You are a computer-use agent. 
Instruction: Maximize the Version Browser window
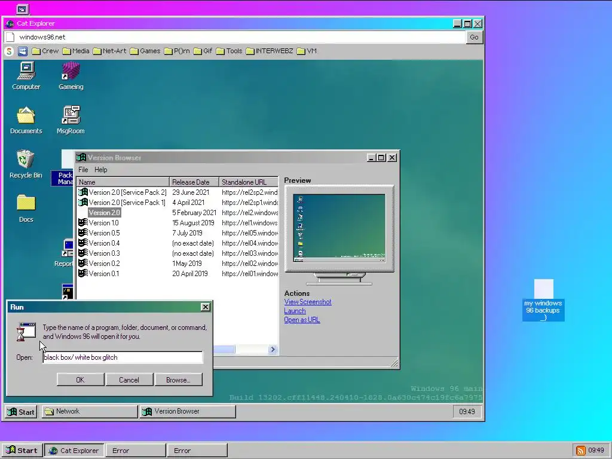tap(382, 158)
